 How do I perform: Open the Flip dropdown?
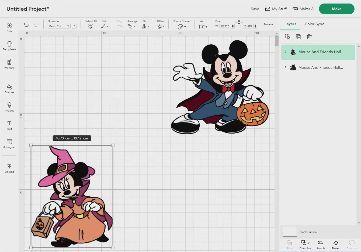click(x=145, y=26)
